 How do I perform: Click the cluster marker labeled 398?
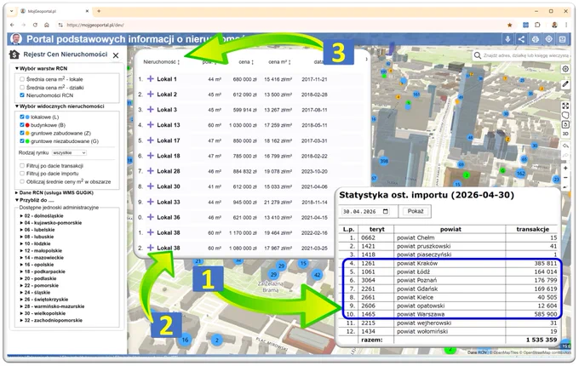point(384,161)
